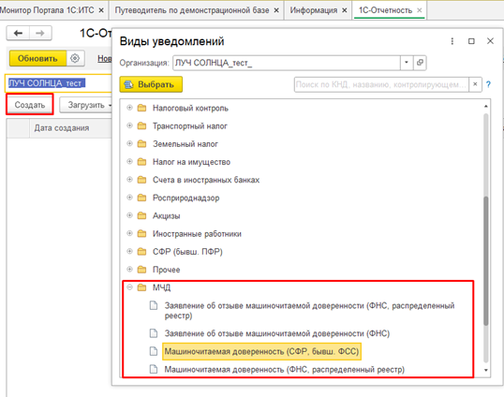The image size is (504, 397).
Task: Open the Организация dropdown arrow
Action: [x=407, y=63]
